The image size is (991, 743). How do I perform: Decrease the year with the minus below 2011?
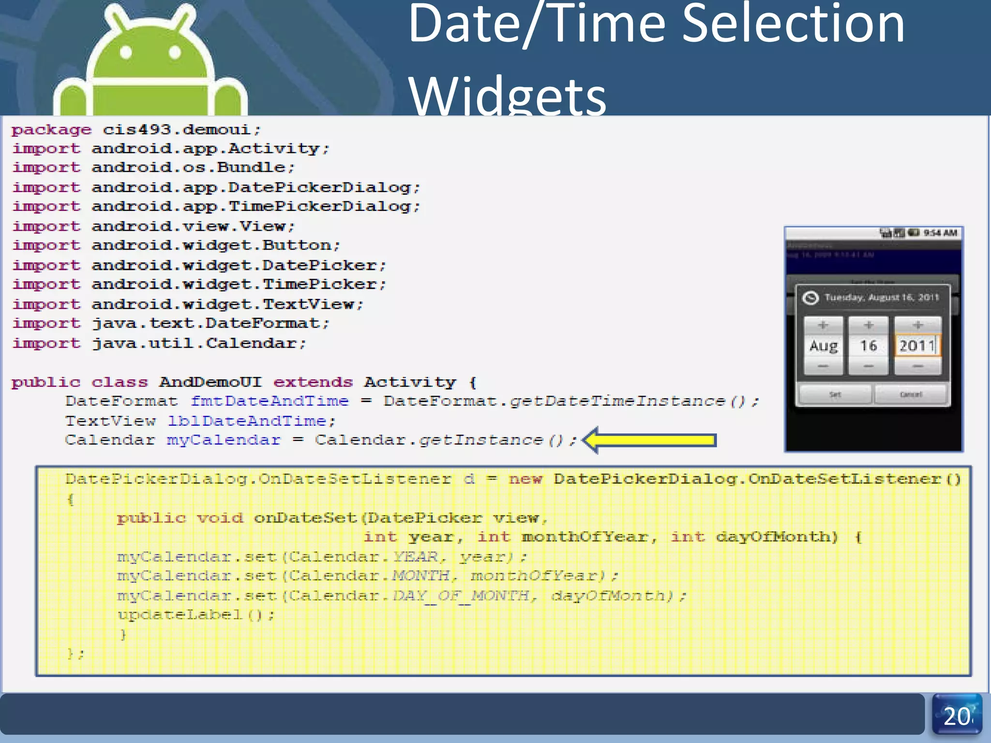917,366
